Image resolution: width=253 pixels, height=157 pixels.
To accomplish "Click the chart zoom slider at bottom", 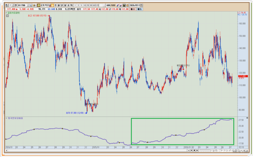I will [x=205, y=150].
